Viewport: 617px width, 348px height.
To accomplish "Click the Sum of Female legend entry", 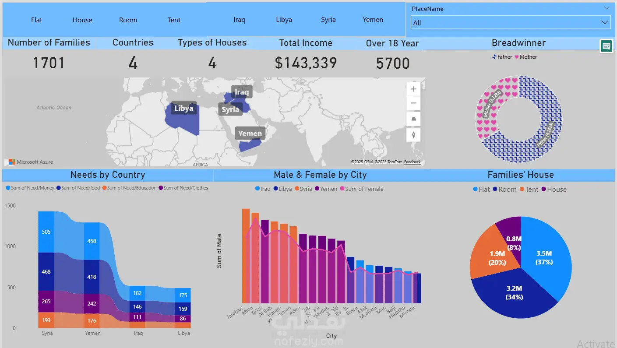I will click(362, 189).
